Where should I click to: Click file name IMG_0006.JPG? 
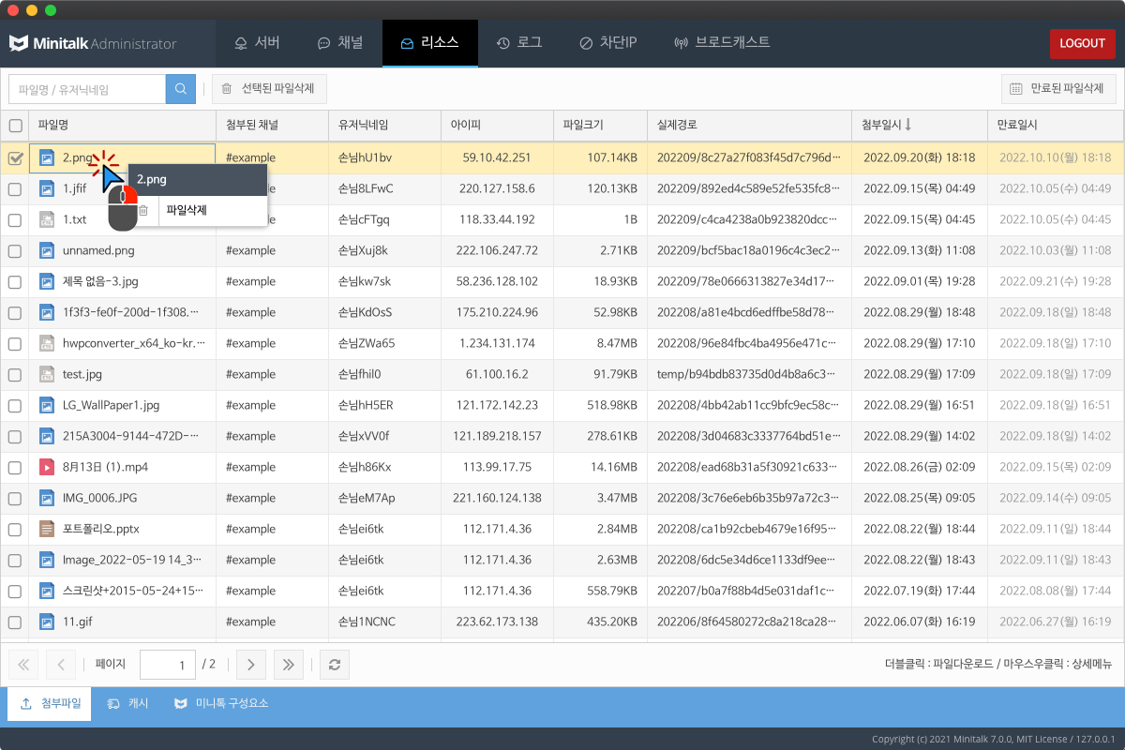[x=100, y=498]
